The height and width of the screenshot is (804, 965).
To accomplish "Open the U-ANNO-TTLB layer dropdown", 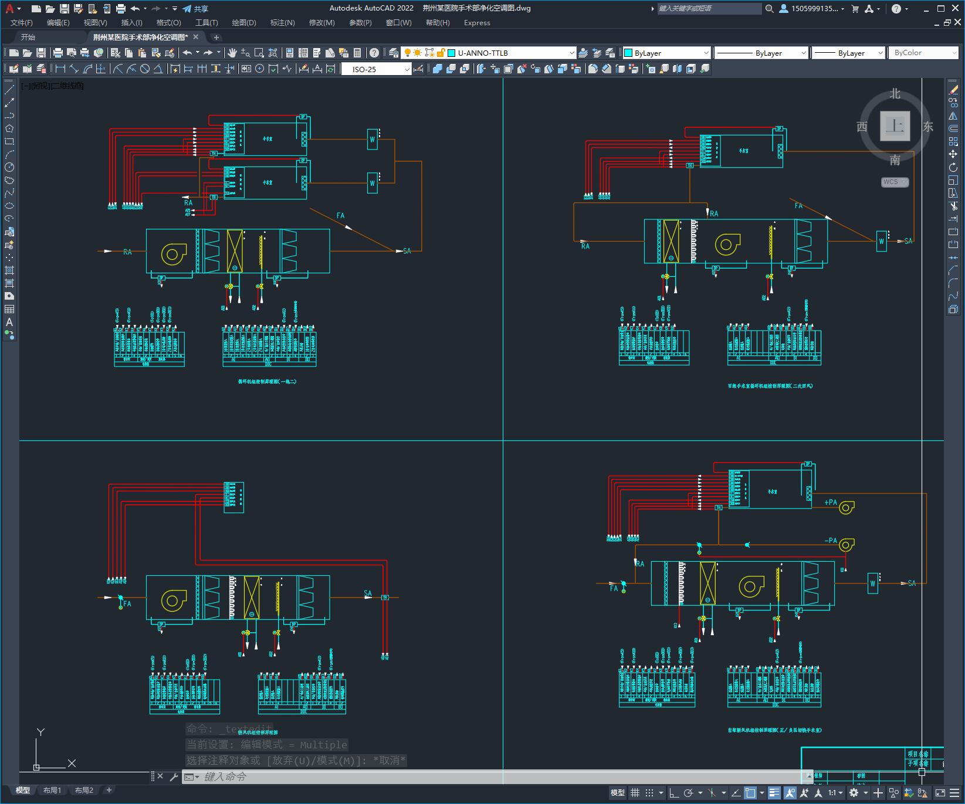I will click(x=571, y=53).
